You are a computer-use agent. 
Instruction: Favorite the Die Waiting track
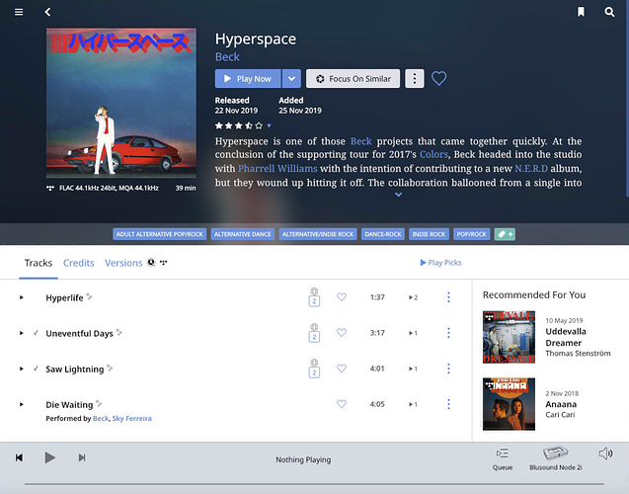[342, 404]
